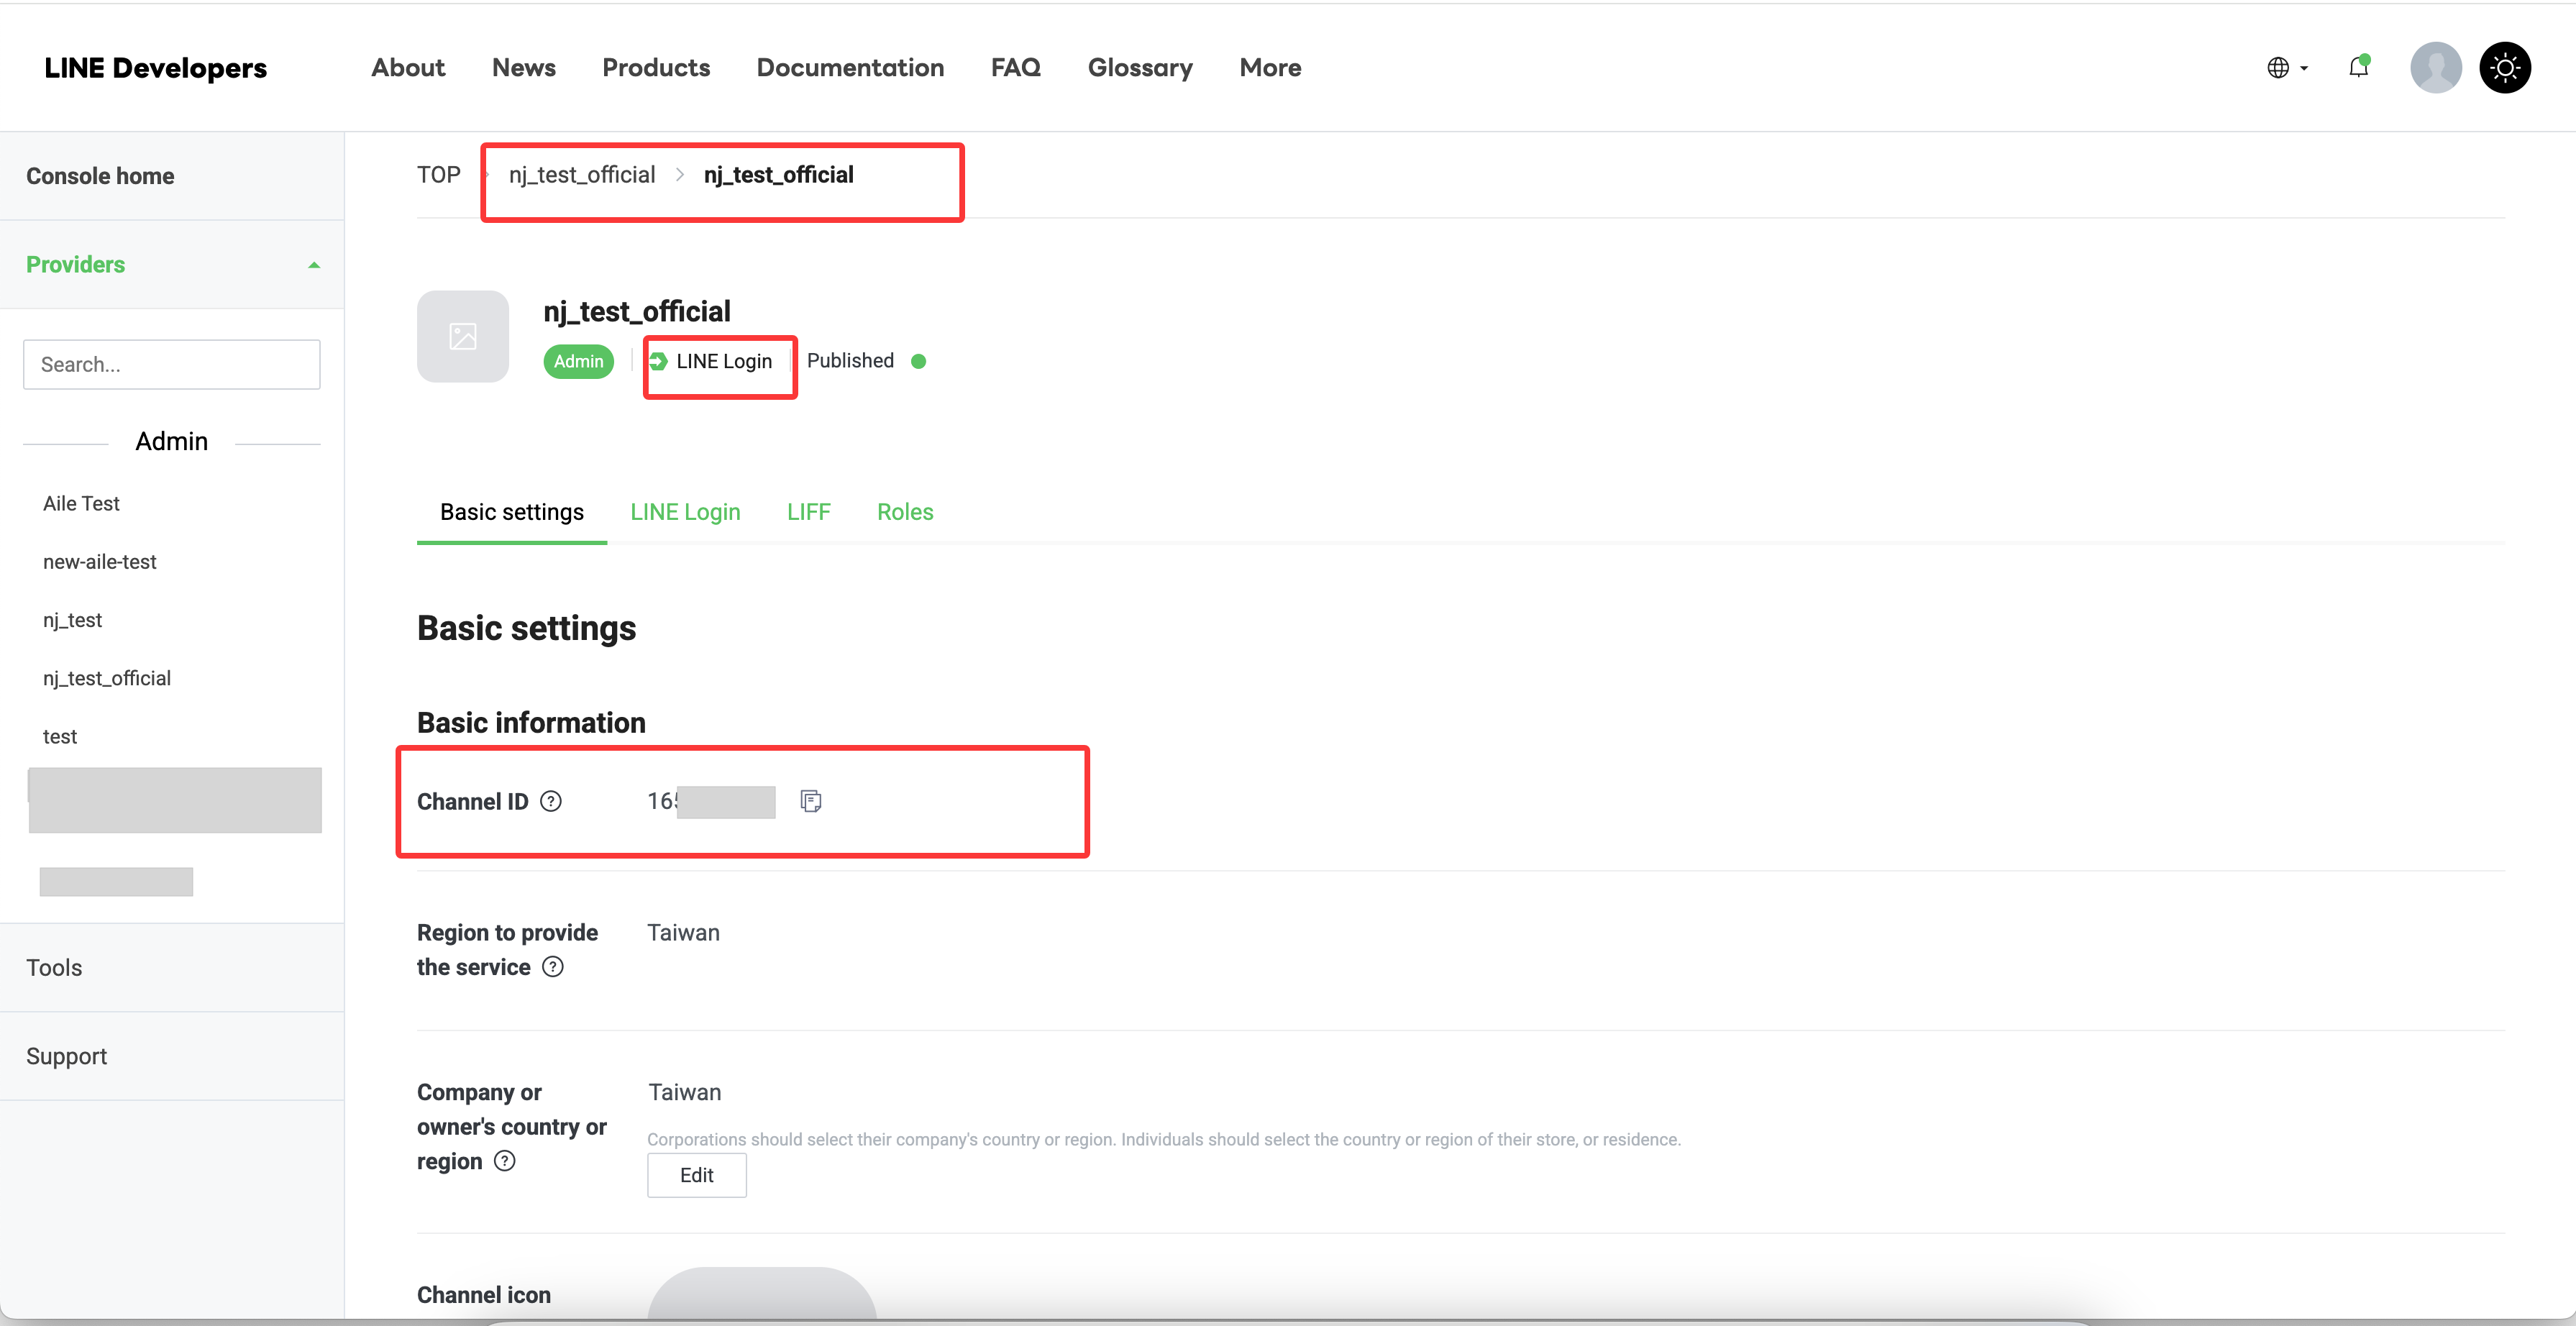Copy the Channel ID with copy icon
2576x1326 pixels.
(x=811, y=801)
